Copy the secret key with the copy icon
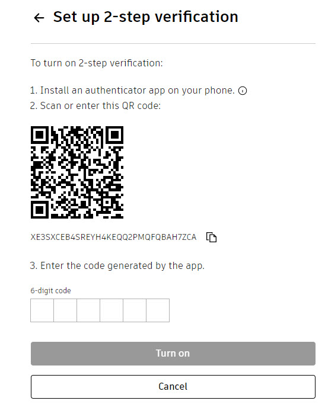 click(211, 237)
